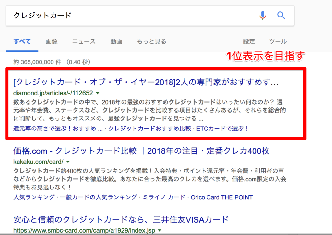This screenshot has height=235, width=332.
Task: Select the すべて tab
Action: tap(22, 41)
